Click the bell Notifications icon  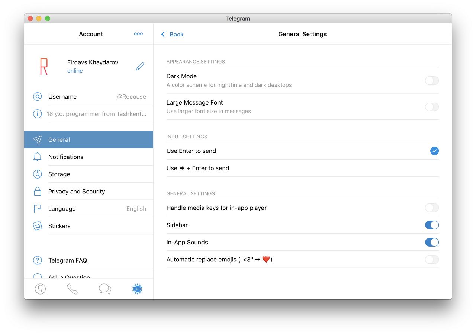[x=37, y=157]
